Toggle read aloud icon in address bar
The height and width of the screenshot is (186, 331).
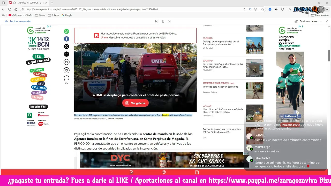(x=250, y=9)
